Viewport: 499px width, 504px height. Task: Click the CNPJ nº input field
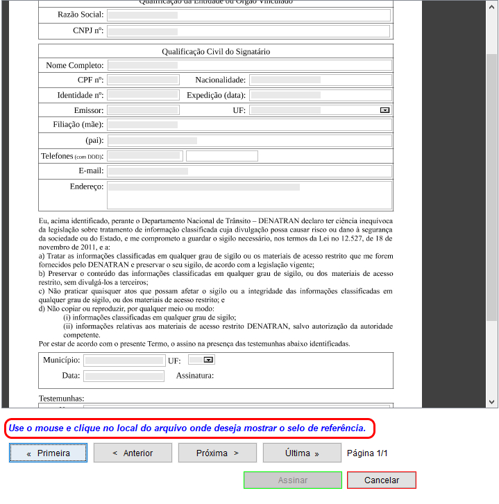(248, 31)
